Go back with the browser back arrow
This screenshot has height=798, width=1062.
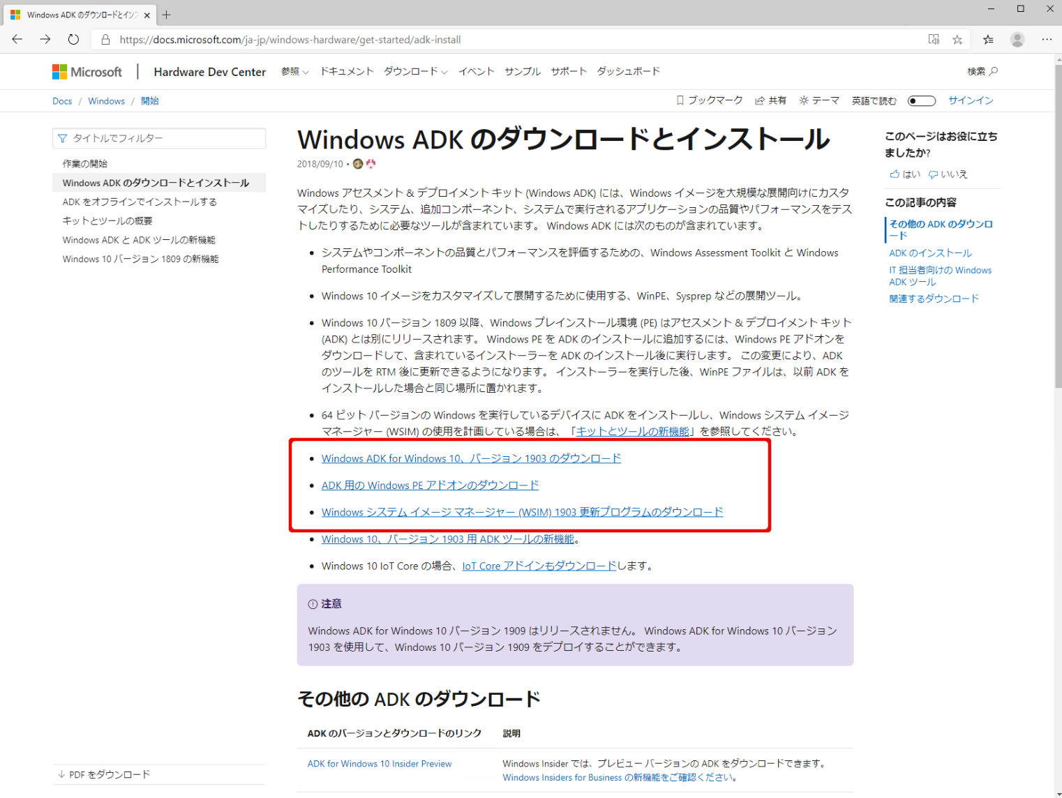point(17,39)
